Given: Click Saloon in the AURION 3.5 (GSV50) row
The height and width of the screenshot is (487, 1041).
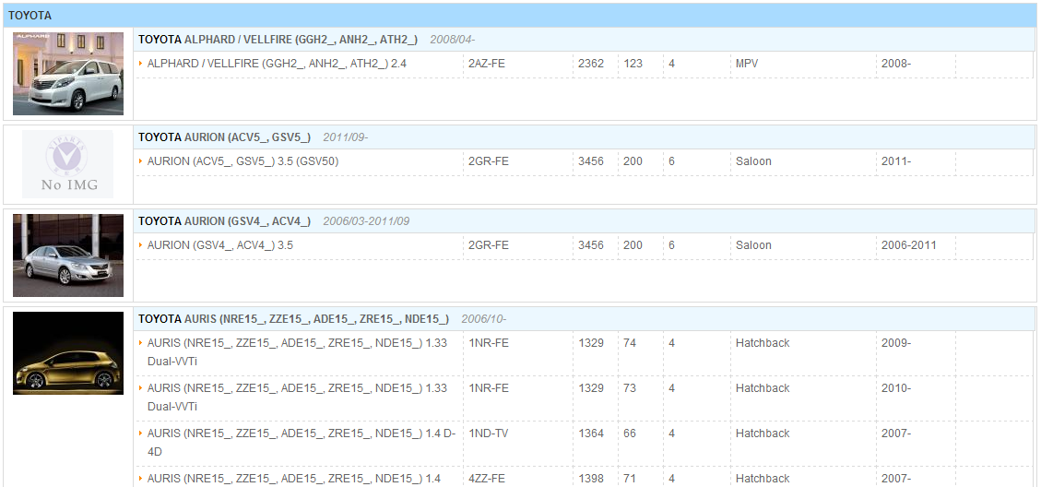Looking at the screenshot, I should click(x=753, y=160).
